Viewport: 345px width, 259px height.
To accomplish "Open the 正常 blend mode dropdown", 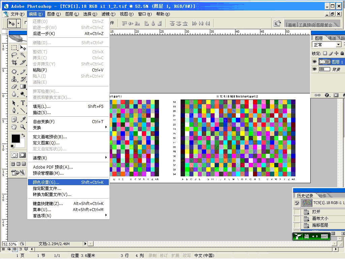I will 338,45.
